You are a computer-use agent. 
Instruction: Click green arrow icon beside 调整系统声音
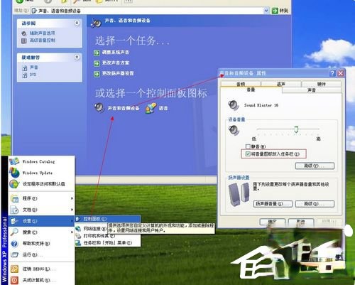point(97,53)
